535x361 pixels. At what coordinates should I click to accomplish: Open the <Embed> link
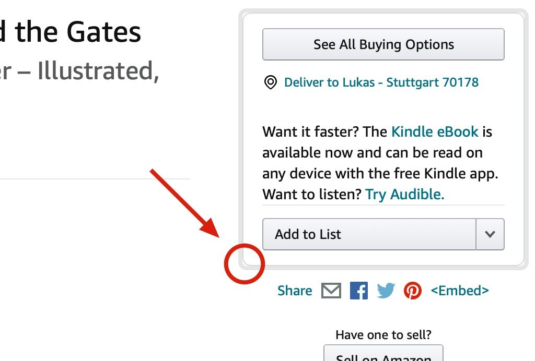point(459,291)
